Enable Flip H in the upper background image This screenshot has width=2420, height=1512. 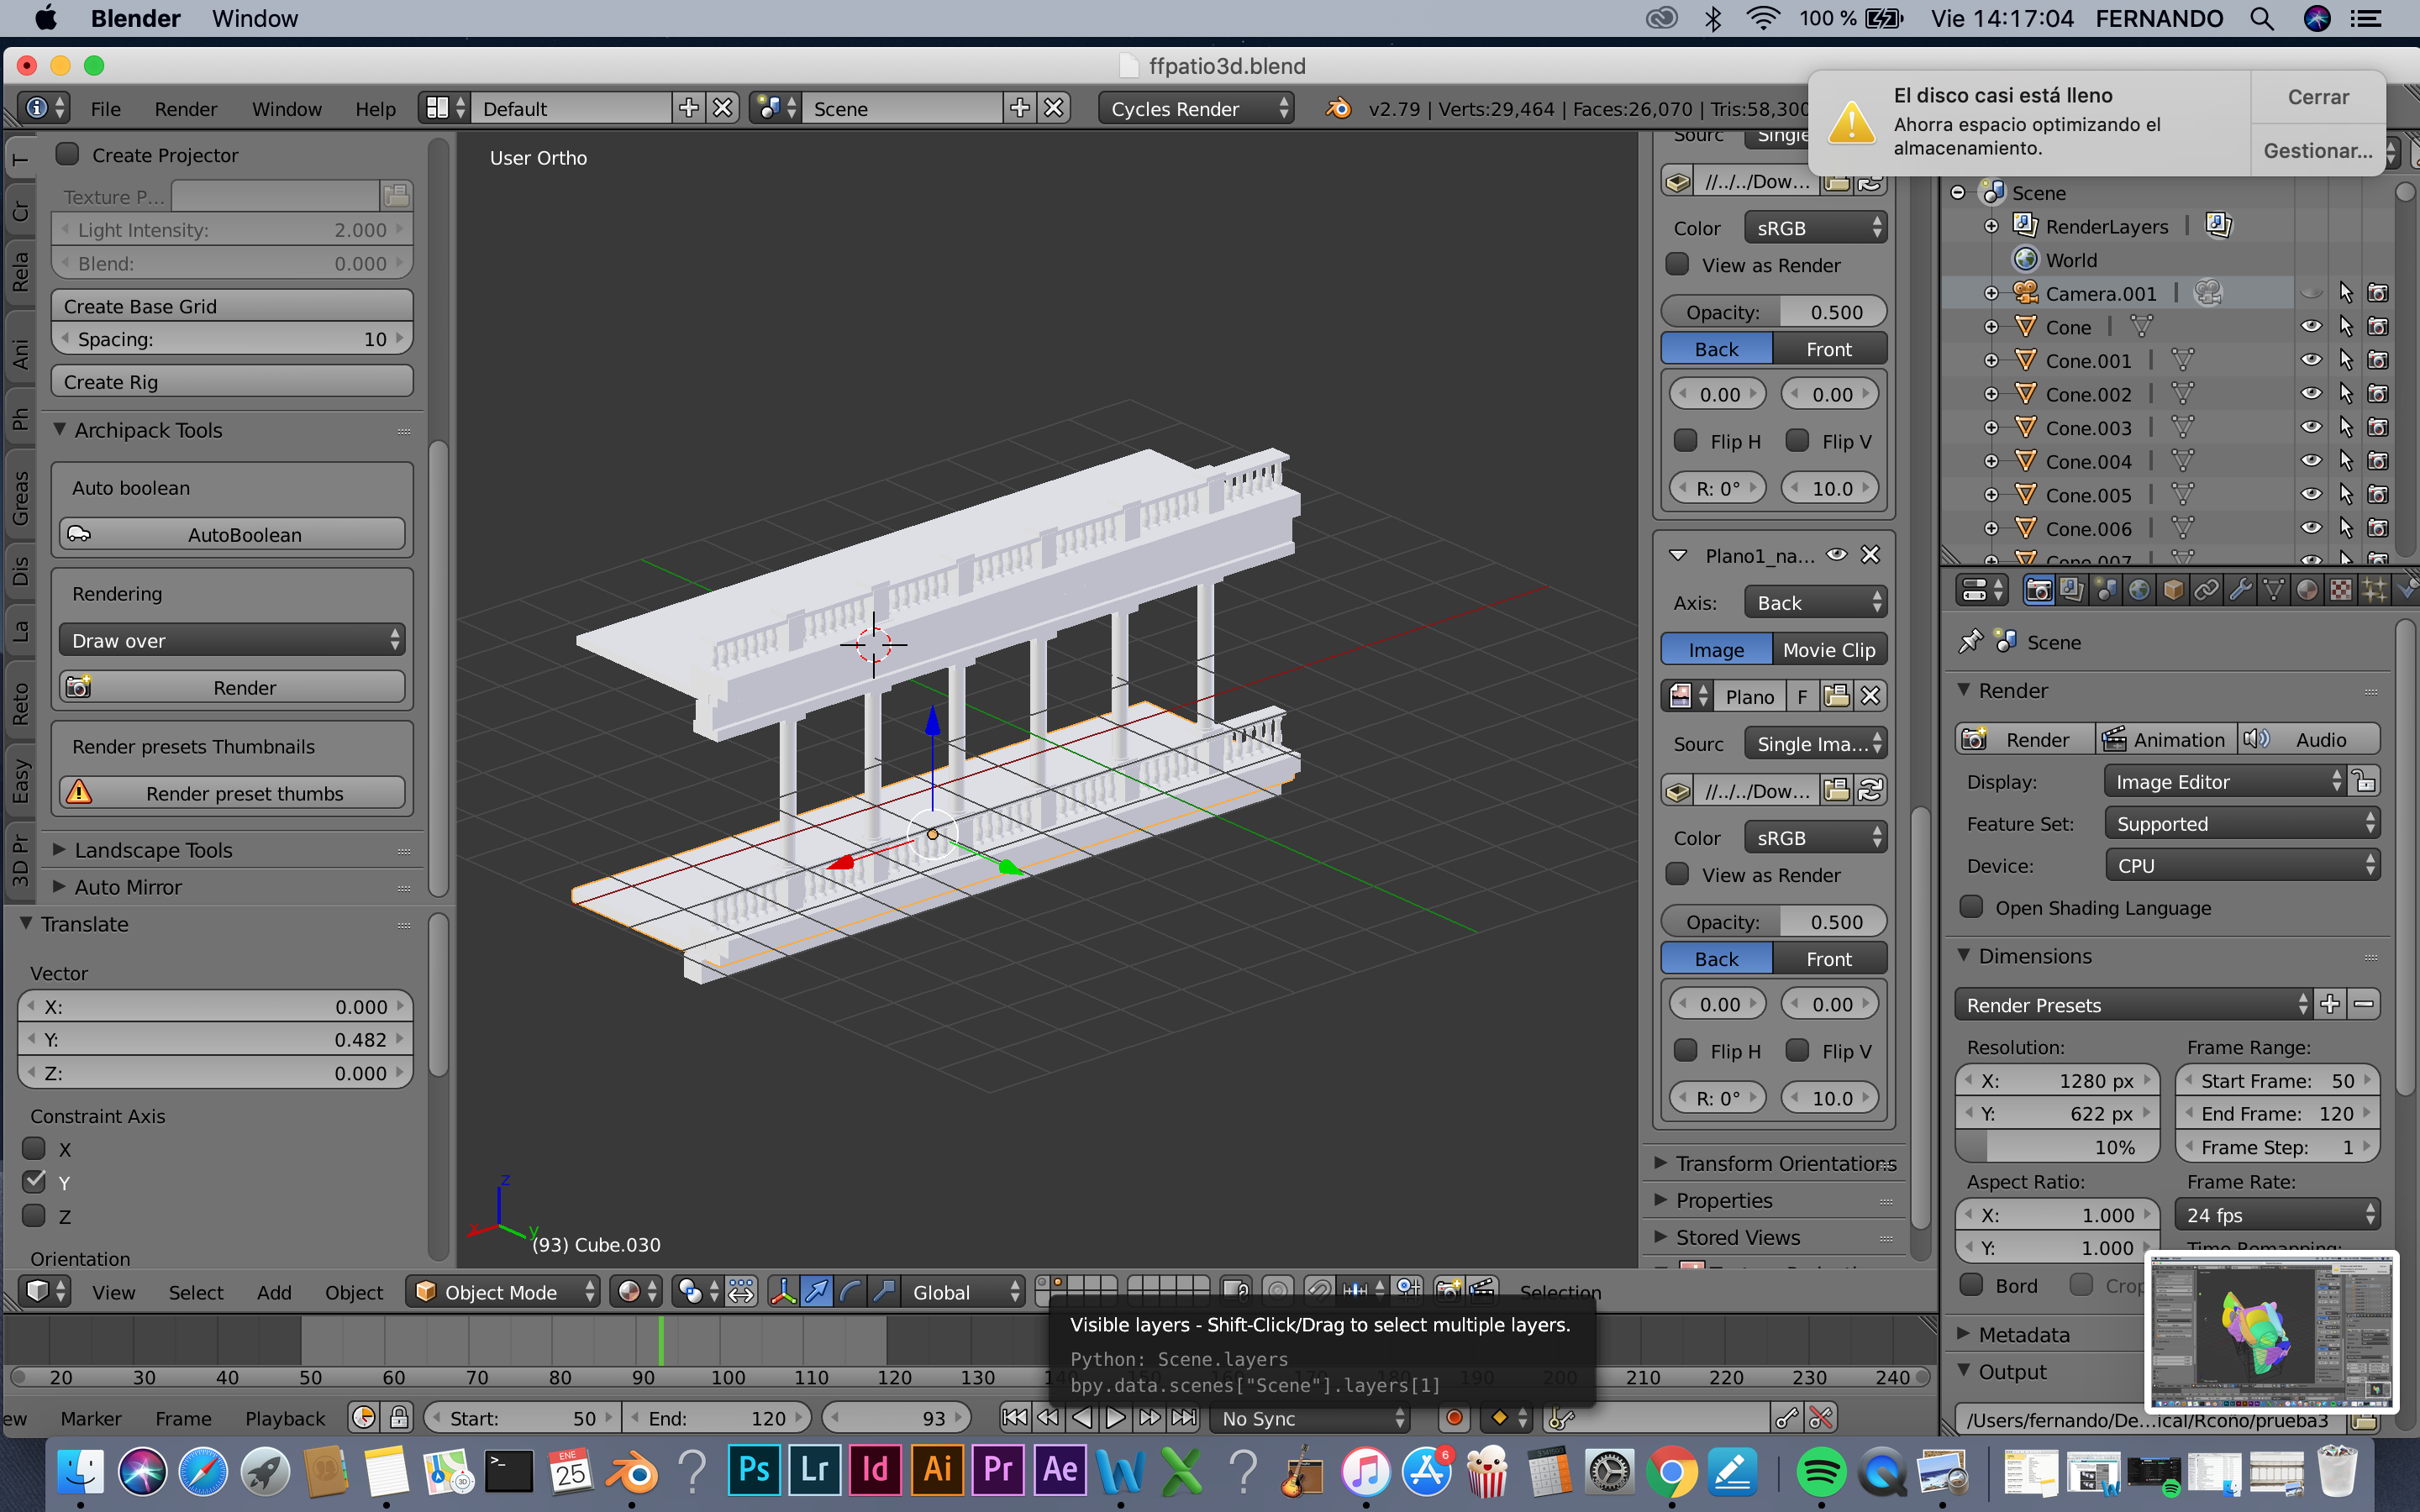1686,441
